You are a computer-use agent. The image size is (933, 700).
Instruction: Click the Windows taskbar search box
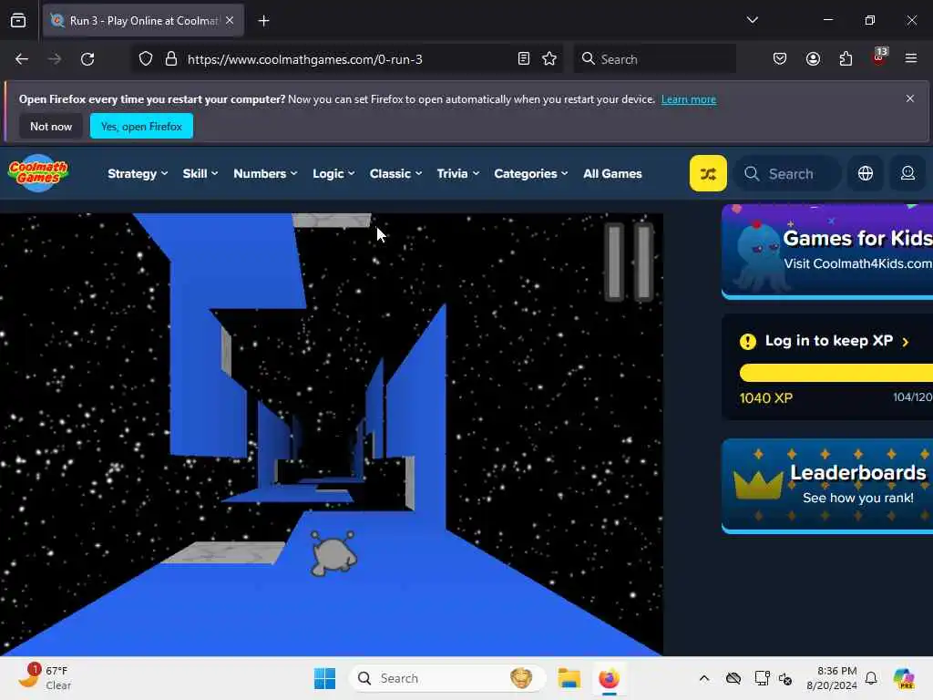click(446, 678)
